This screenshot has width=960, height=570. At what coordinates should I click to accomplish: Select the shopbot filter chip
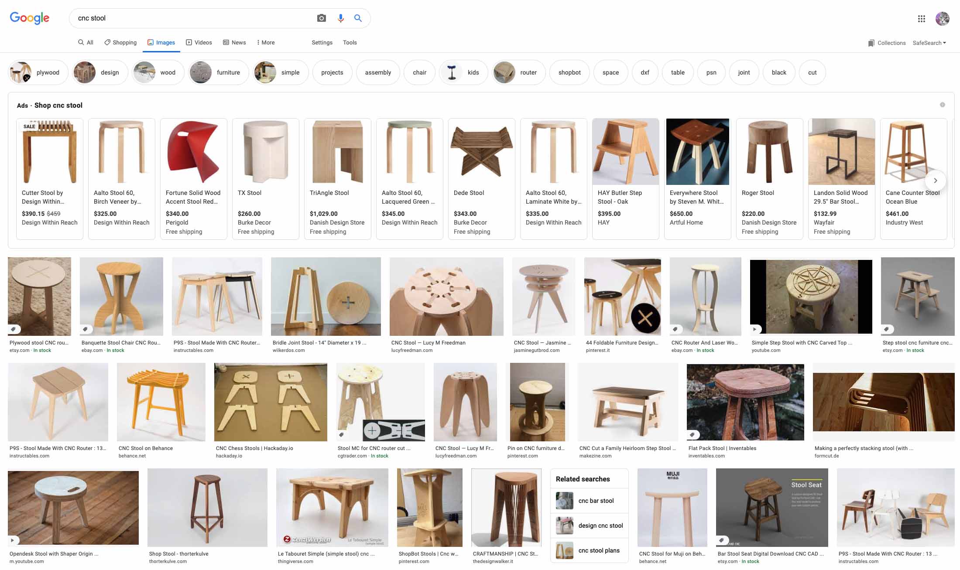569,72
